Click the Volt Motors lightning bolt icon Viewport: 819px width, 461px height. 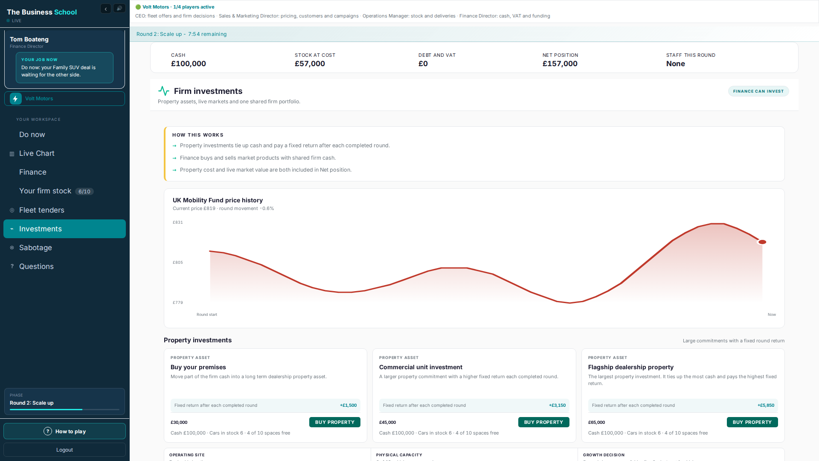click(x=16, y=99)
